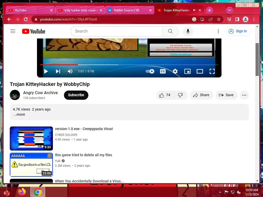Click the page vertical scrollbar thumb
The width and height of the screenshot is (263, 197).
tap(257, 60)
